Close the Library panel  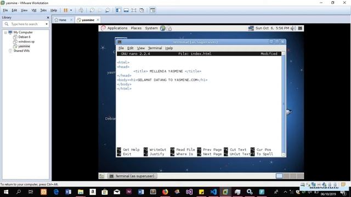48,18
